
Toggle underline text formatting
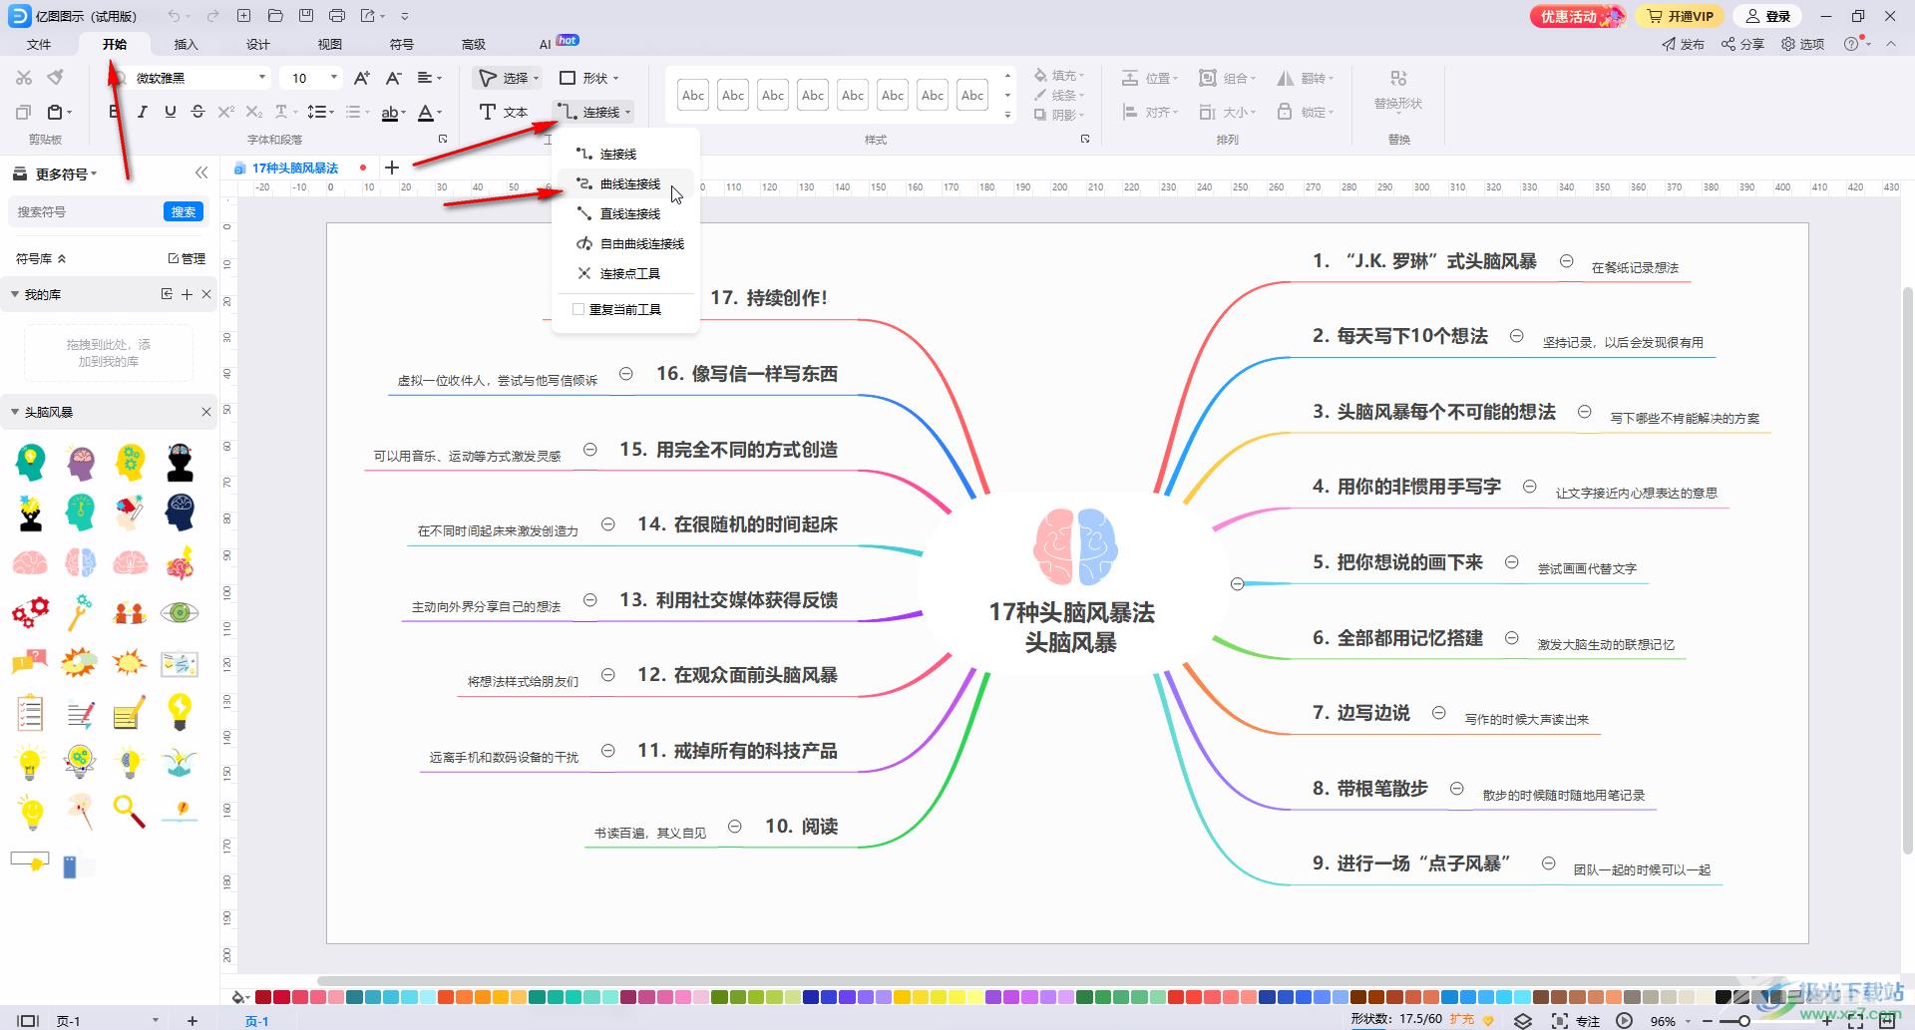coord(170,112)
